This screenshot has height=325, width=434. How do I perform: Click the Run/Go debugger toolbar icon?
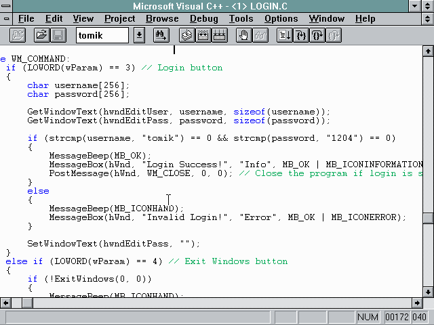285,35
